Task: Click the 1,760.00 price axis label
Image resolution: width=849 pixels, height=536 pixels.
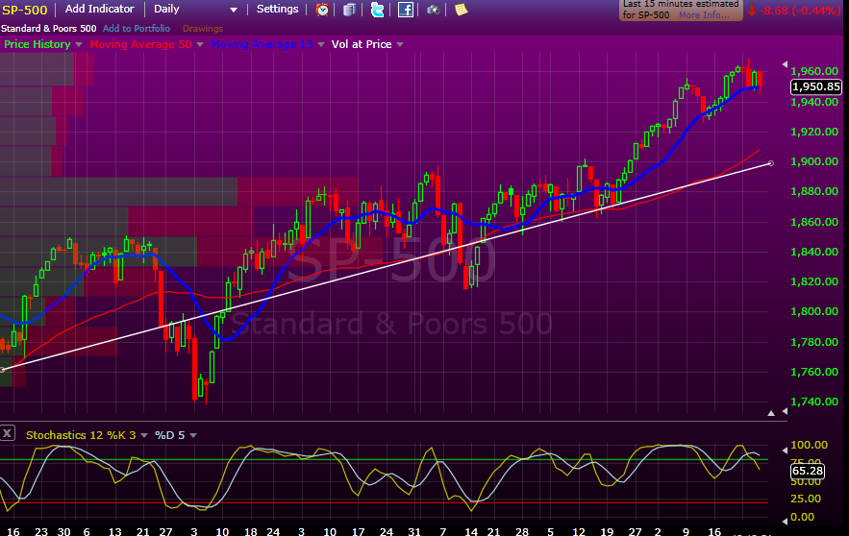Action: (814, 372)
